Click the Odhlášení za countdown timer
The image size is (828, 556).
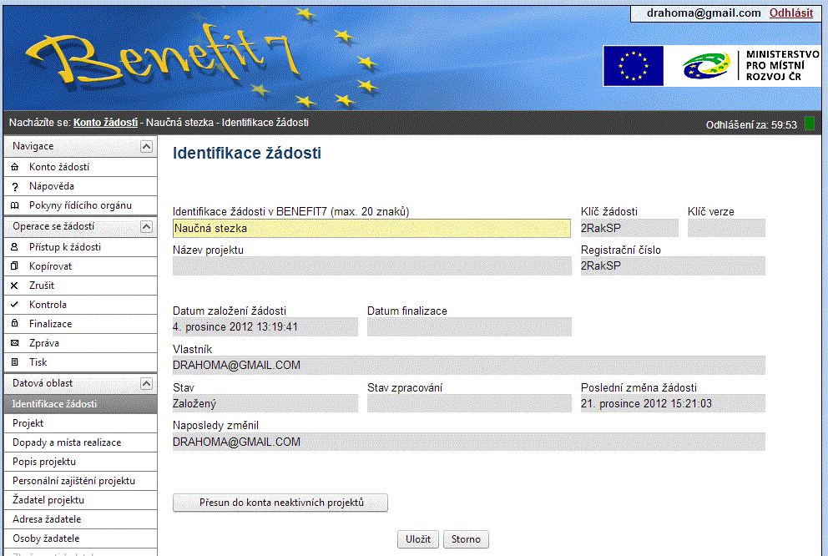751,125
